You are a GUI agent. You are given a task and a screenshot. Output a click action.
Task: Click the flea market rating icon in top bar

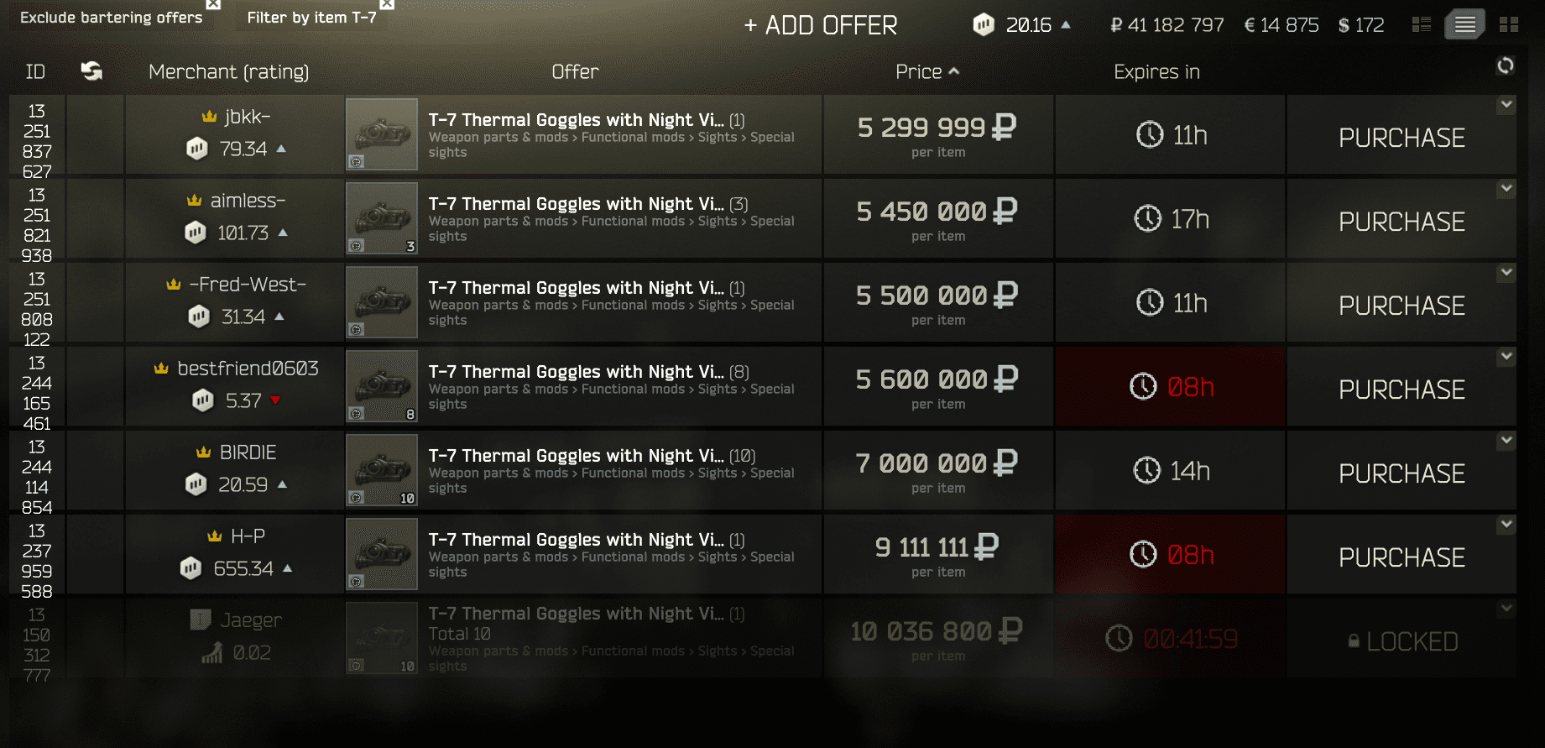coord(984,25)
